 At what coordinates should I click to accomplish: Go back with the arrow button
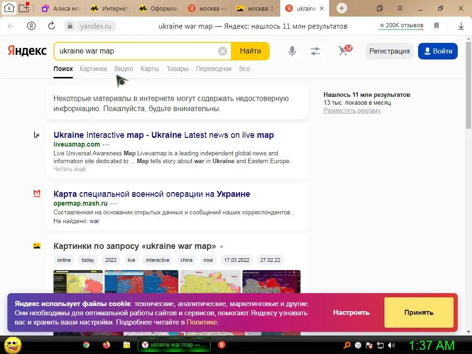(11, 26)
